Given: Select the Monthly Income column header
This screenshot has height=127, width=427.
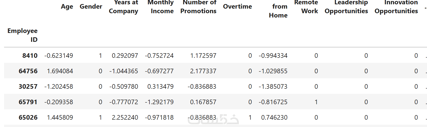Looking at the screenshot, I should click(x=161, y=7).
